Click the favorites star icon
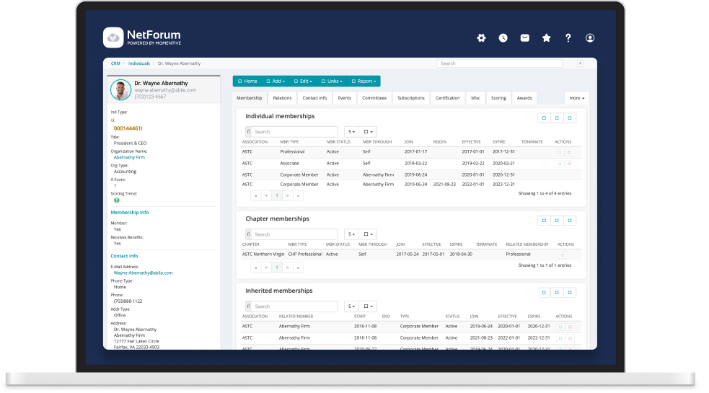 click(546, 38)
